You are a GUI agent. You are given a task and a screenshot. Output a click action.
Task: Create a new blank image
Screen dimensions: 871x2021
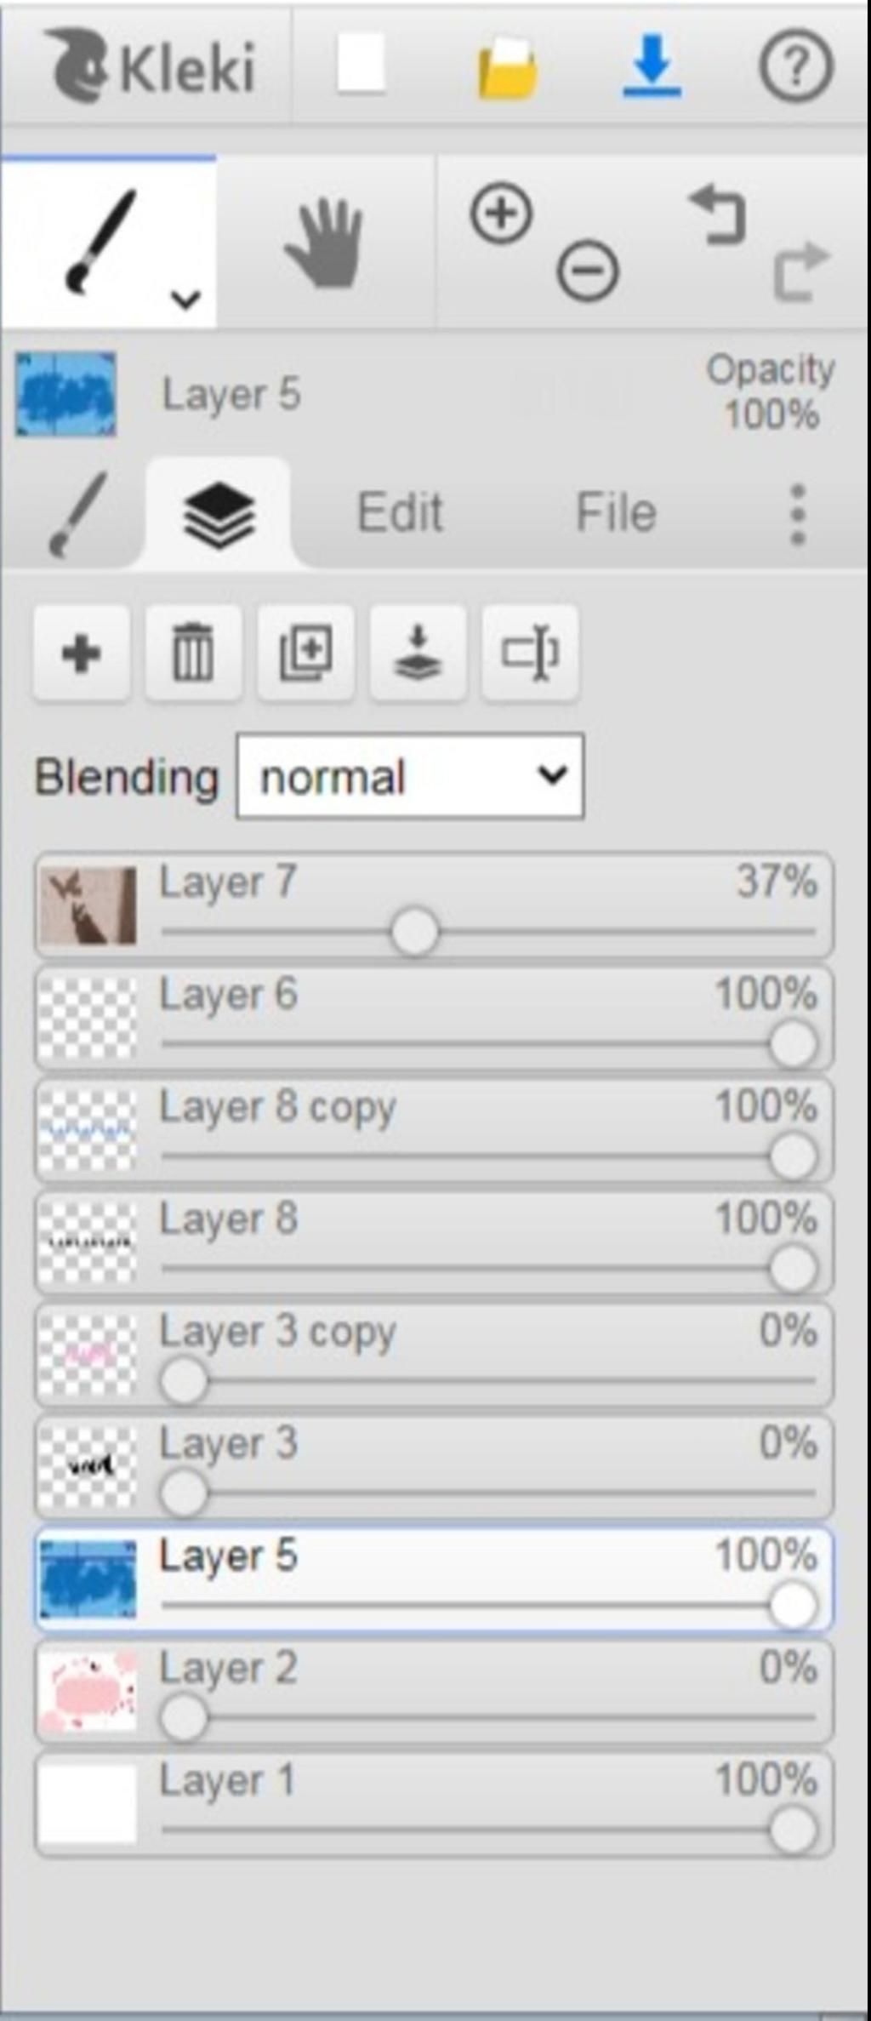tap(361, 65)
